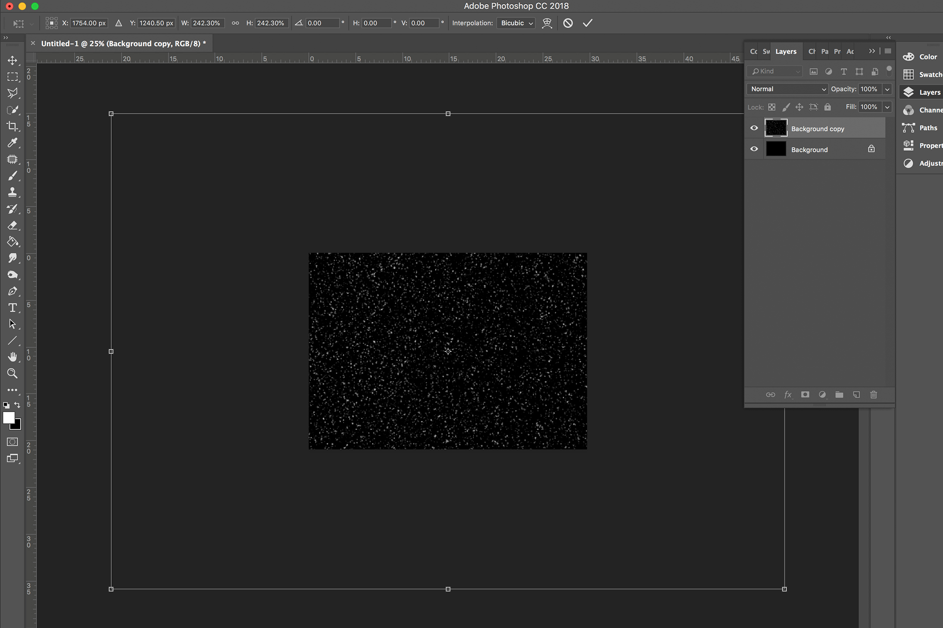Open the Paths panel button
Viewport: 943px width, 628px height.
coord(922,128)
